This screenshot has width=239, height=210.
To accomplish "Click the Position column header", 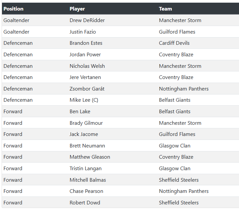I will pos(13,9).
